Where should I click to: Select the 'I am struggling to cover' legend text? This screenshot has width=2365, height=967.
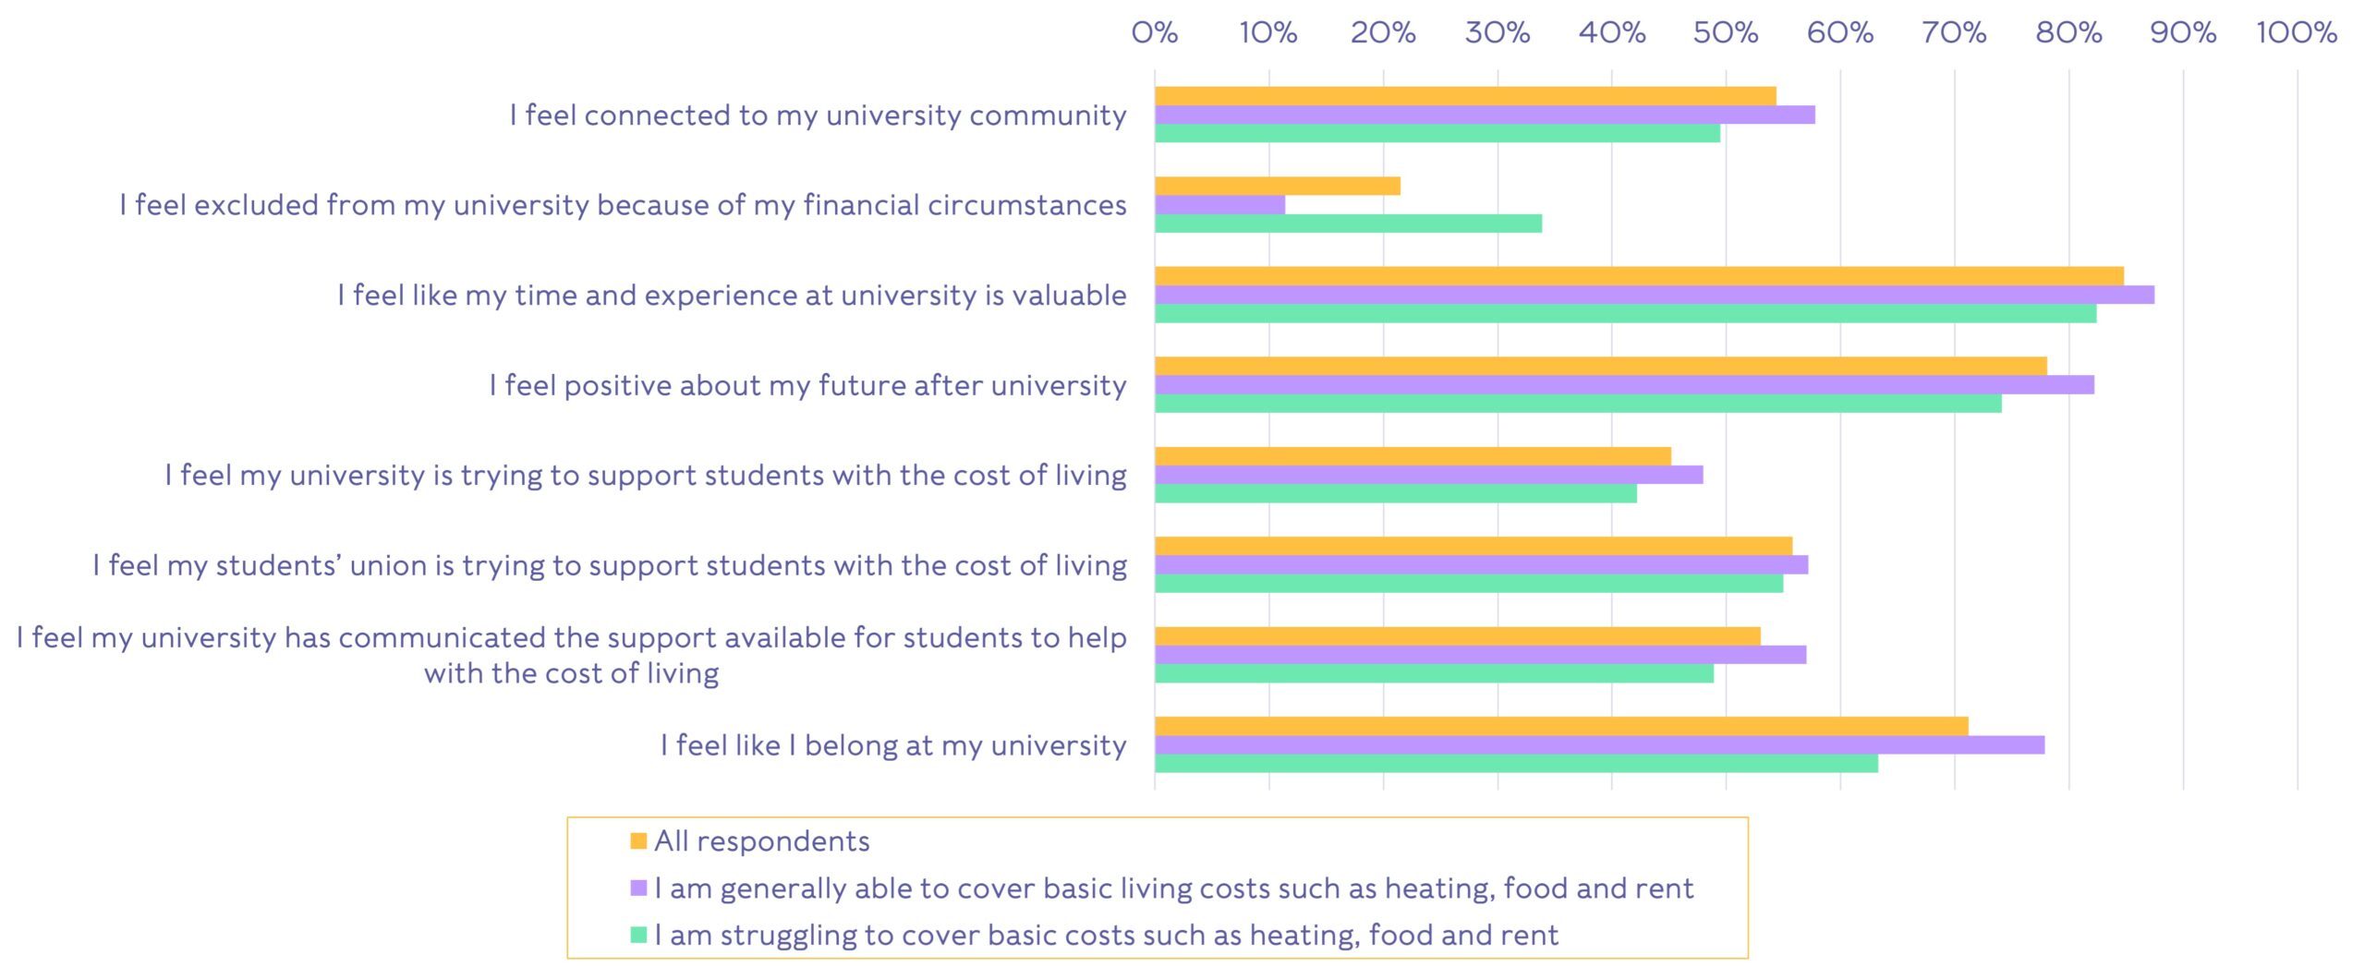tap(1106, 935)
